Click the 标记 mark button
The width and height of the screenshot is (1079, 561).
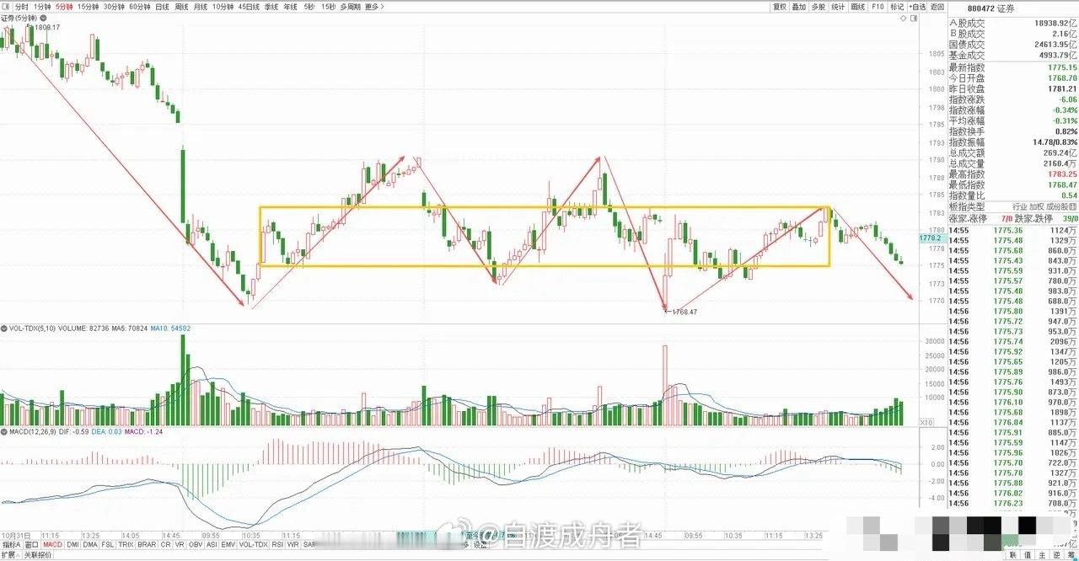point(897,7)
